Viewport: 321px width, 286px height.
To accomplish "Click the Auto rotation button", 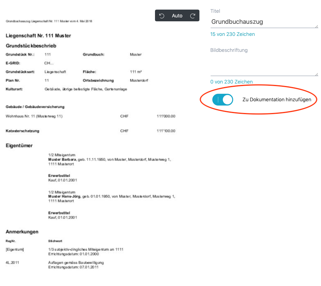I will click(x=177, y=16).
